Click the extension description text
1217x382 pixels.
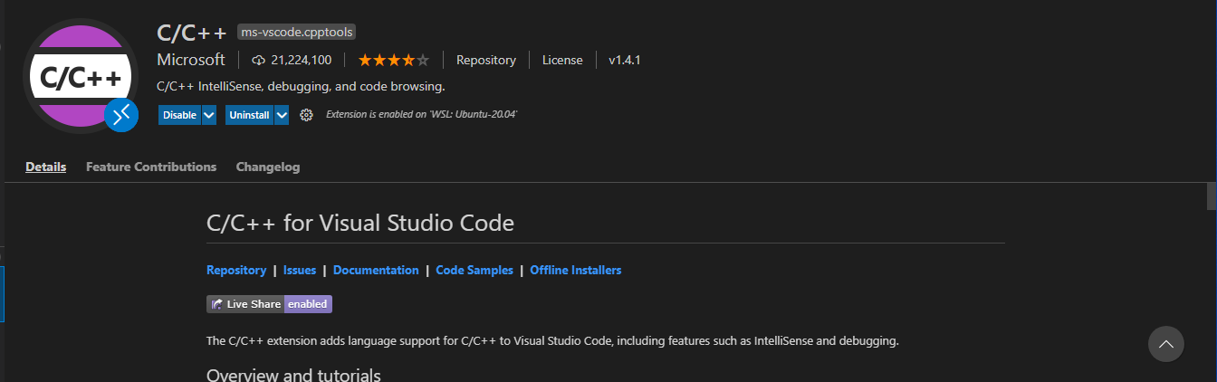[301, 87]
